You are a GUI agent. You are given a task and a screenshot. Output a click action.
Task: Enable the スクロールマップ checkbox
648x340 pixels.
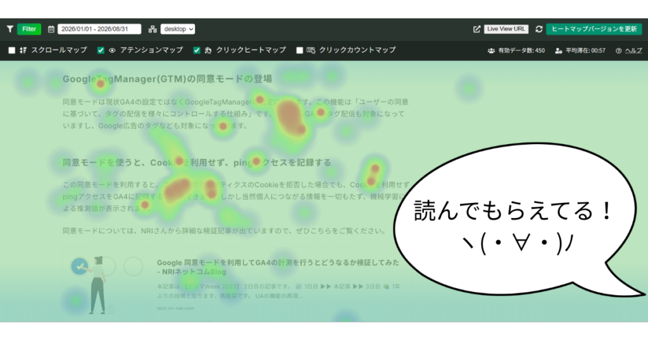[x=11, y=51]
